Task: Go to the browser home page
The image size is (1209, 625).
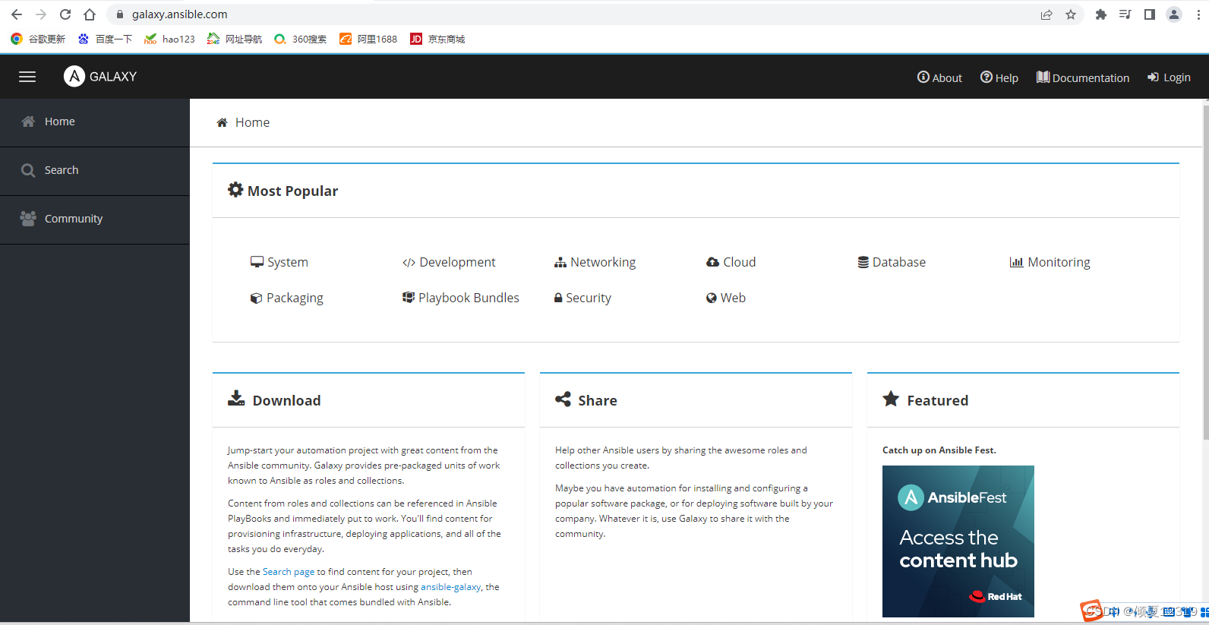Action: point(90,14)
